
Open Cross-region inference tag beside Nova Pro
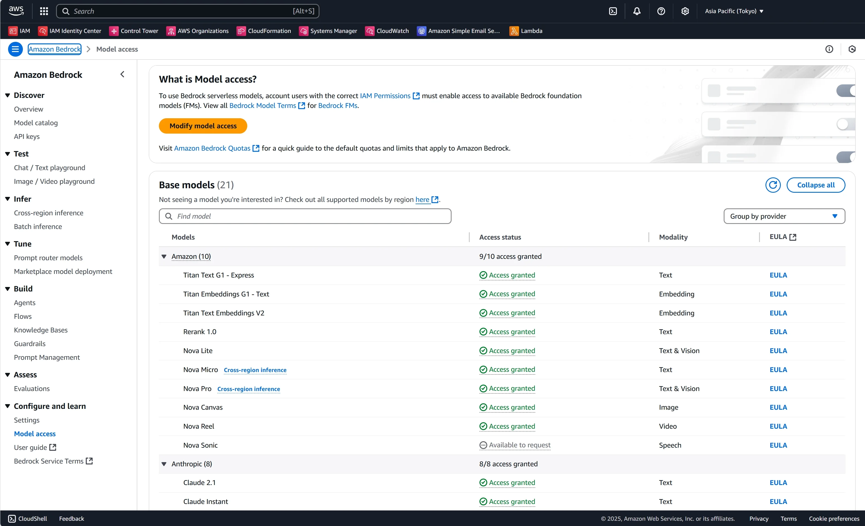pyautogui.click(x=249, y=389)
